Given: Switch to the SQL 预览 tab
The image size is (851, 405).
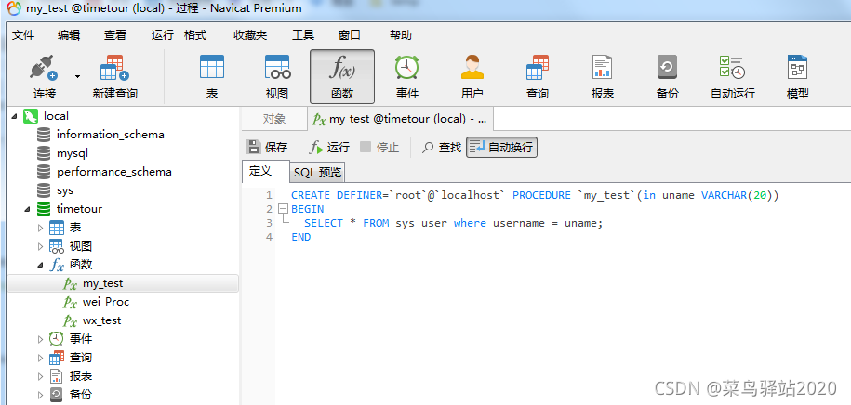Looking at the screenshot, I should pyautogui.click(x=317, y=173).
